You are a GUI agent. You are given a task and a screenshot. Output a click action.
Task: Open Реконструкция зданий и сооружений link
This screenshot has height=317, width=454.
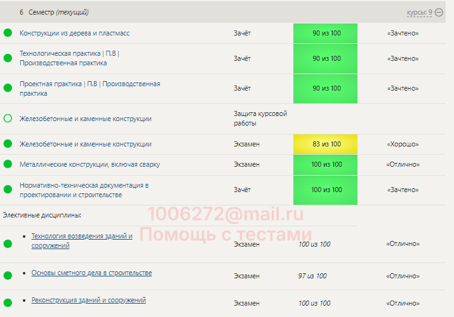[x=88, y=300]
